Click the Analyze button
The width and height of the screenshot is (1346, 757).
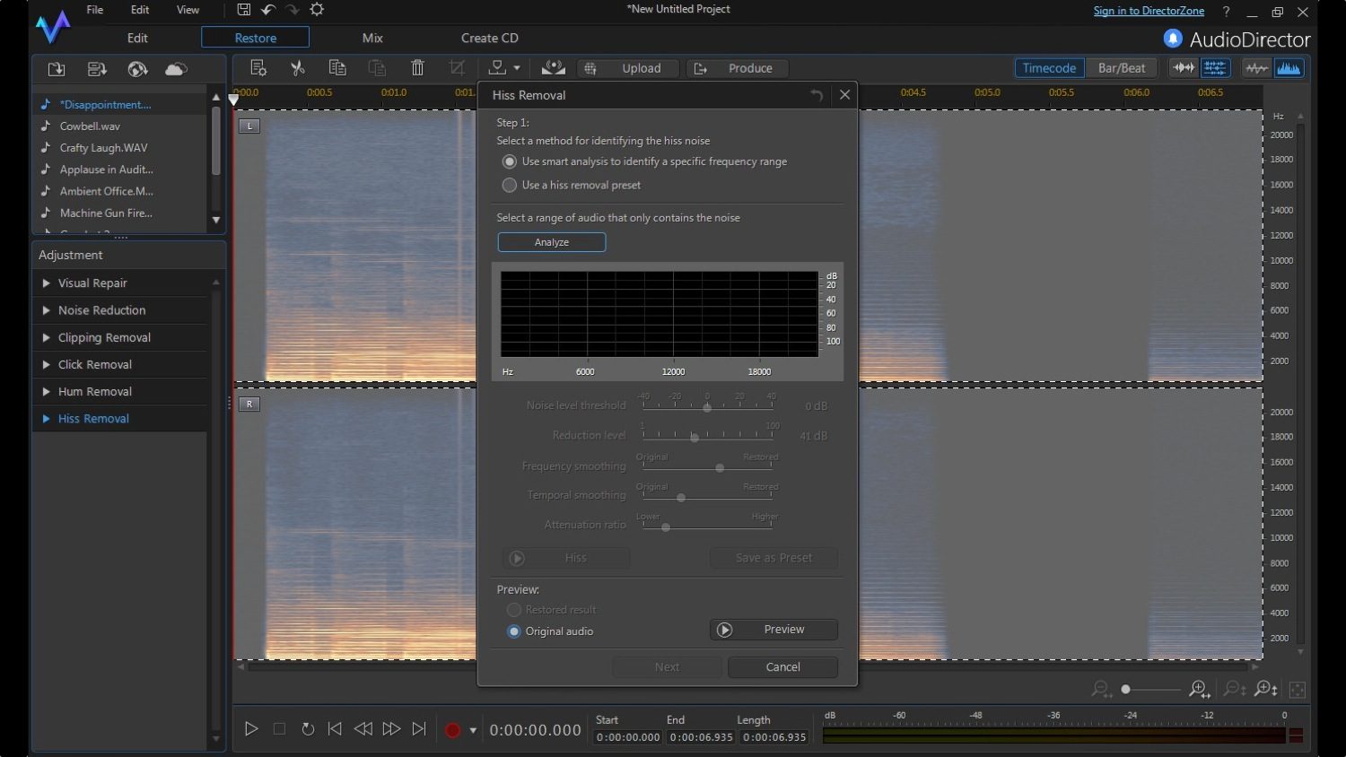point(552,242)
